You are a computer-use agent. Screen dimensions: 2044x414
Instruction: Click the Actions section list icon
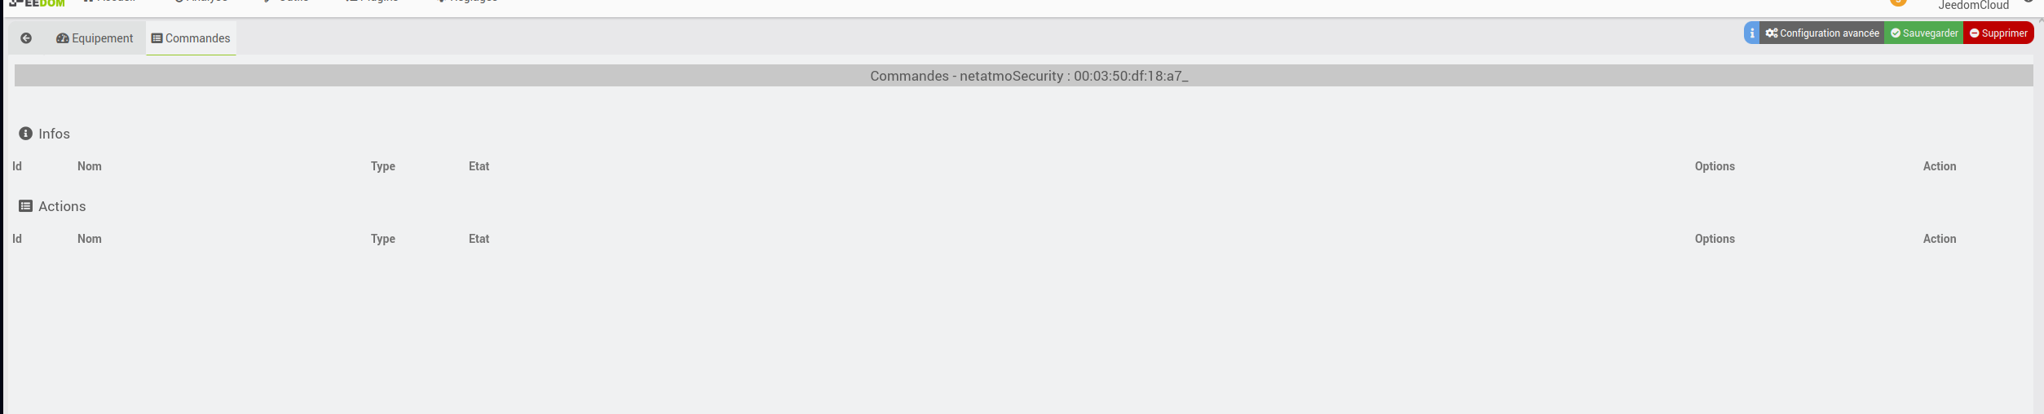click(x=25, y=206)
